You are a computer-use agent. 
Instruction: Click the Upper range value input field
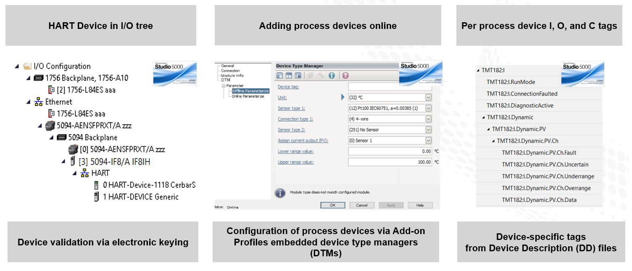tap(390, 162)
